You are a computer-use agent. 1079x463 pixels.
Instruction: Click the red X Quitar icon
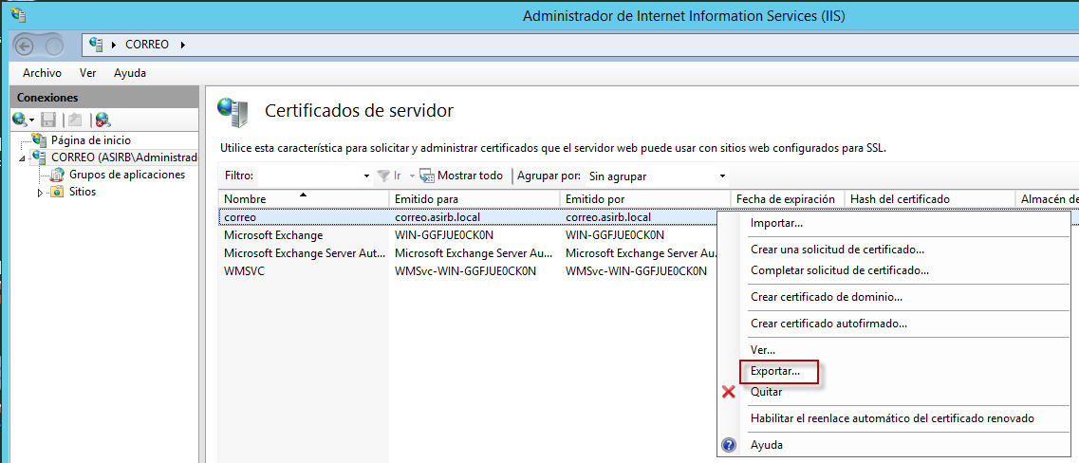(x=728, y=392)
